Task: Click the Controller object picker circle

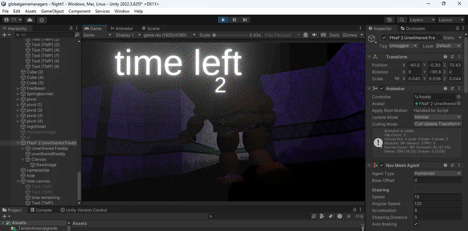Action: 459,97
